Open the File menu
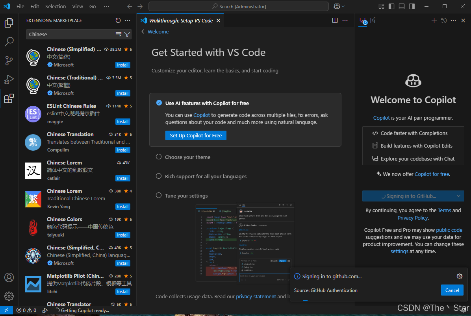Viewport: 471px width, 316px height. tap(20, 6)
